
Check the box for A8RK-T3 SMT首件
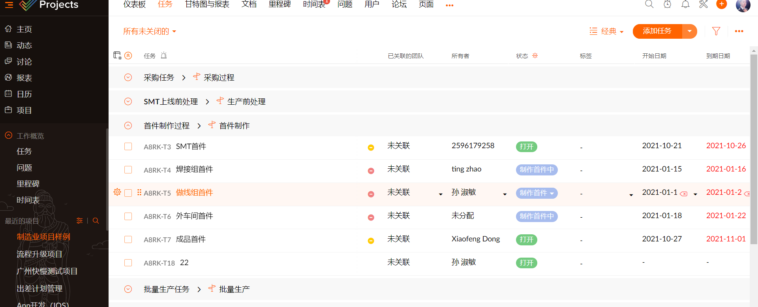pos(128,147)
